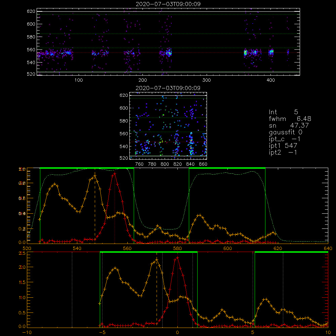This screenshot has width=336, height=336.
Task: Click x-axis label 10 on bottom plot
Action: tap(328, 333)
